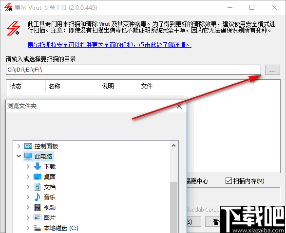The width and height of the screenshot is (286, 233).
Task: Click the 文件 column header
Action: (x=147, y=86)
